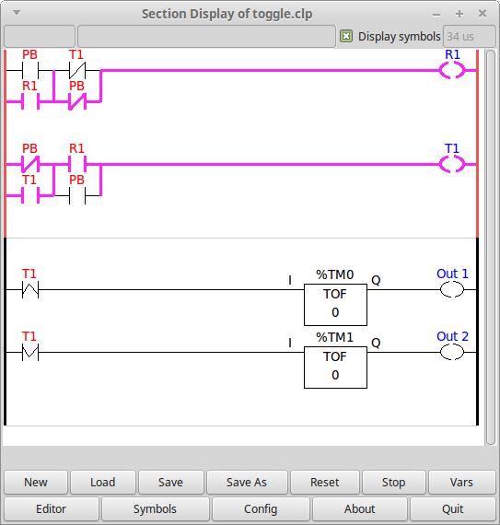
Task: Stop the ladder program execution
Action: [x=393, y=482]
